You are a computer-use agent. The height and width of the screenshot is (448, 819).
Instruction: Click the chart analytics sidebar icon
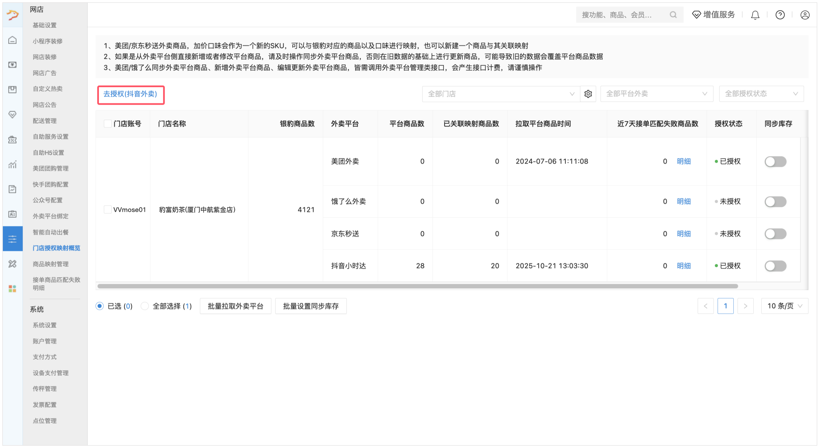pyautogui.click(x=12, y=165)
